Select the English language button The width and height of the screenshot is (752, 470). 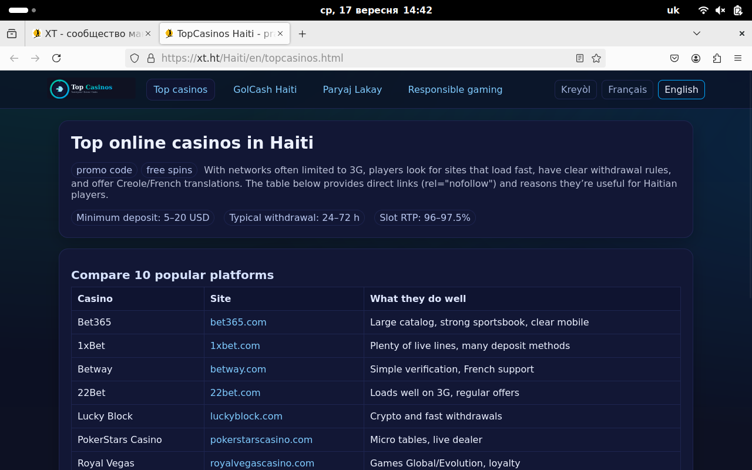pyautogui.click(x=681, y=89)
